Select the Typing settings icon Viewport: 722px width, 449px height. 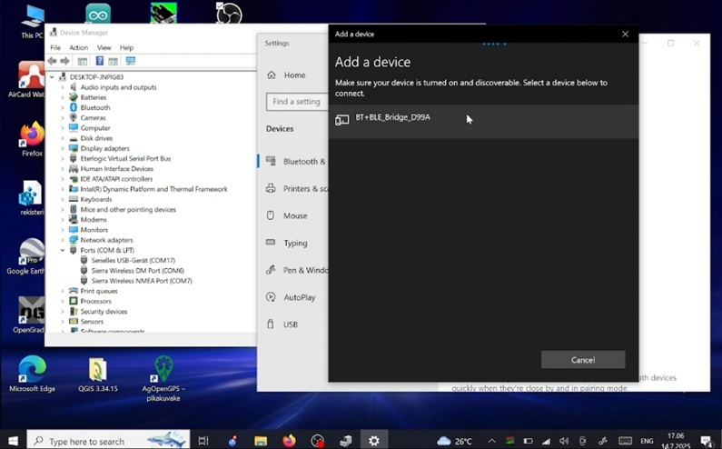271,243
